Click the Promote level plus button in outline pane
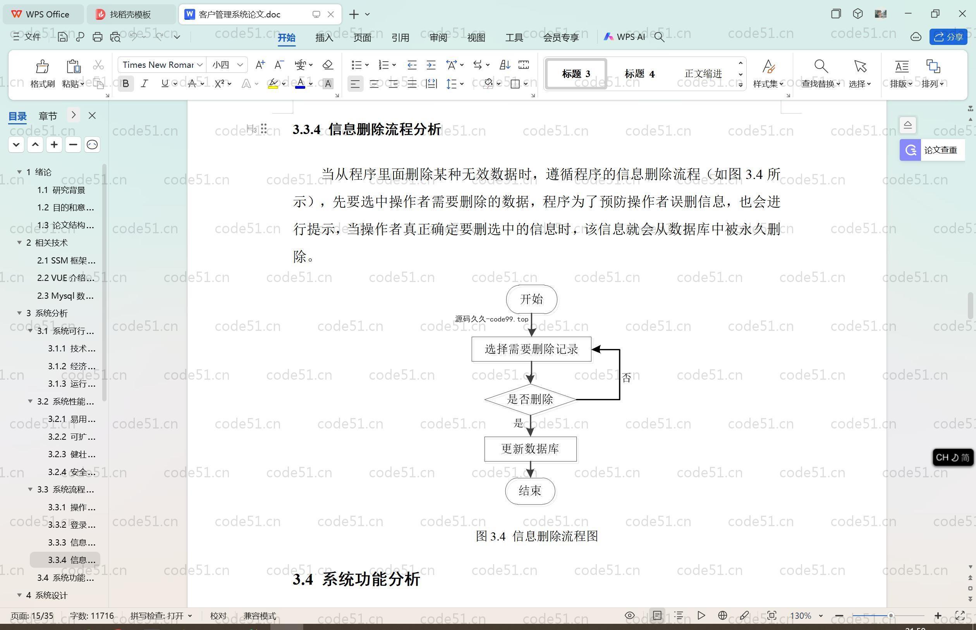The width and height of the screenshot is (976, 630). (x=54, y=145)
